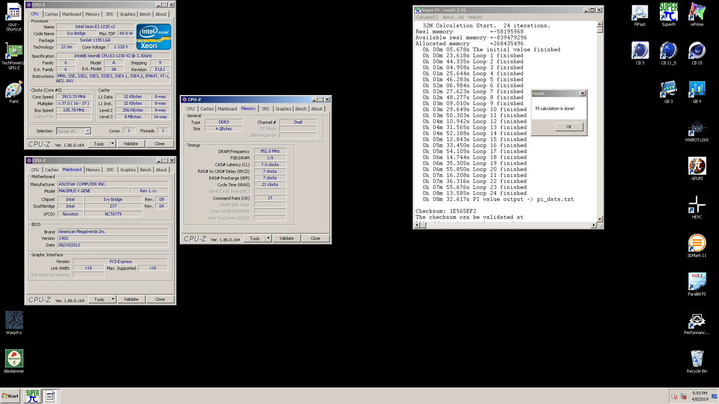Open the GB 4 desktop shortcut
719x404 pixels.
[x=697, y=92]
